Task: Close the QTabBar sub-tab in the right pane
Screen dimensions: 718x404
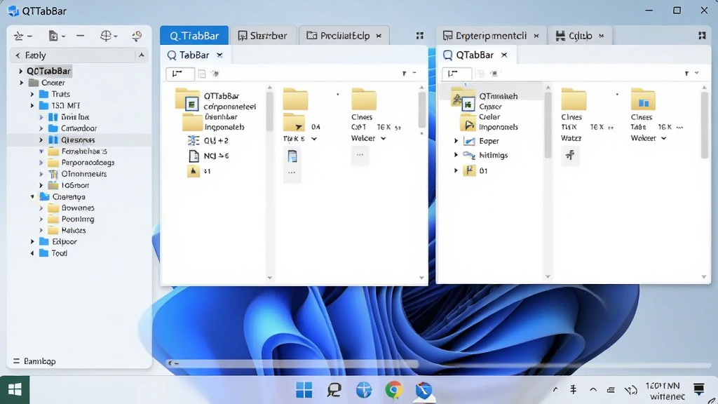Action: tap(504, 55)
